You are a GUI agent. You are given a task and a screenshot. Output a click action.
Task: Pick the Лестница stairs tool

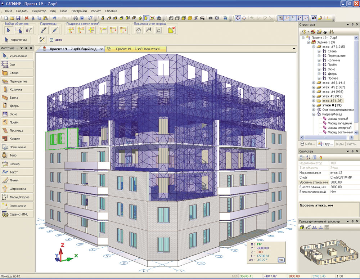[17, 130]
